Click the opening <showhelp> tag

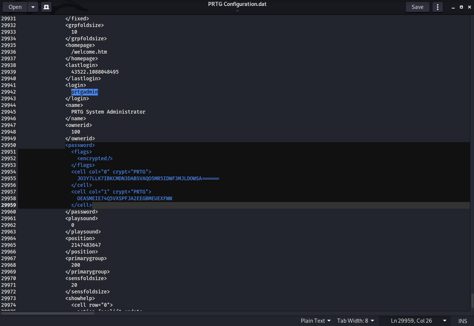click(80, 298)
